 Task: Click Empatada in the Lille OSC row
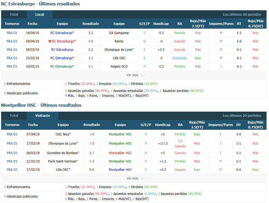coord(180,58)
